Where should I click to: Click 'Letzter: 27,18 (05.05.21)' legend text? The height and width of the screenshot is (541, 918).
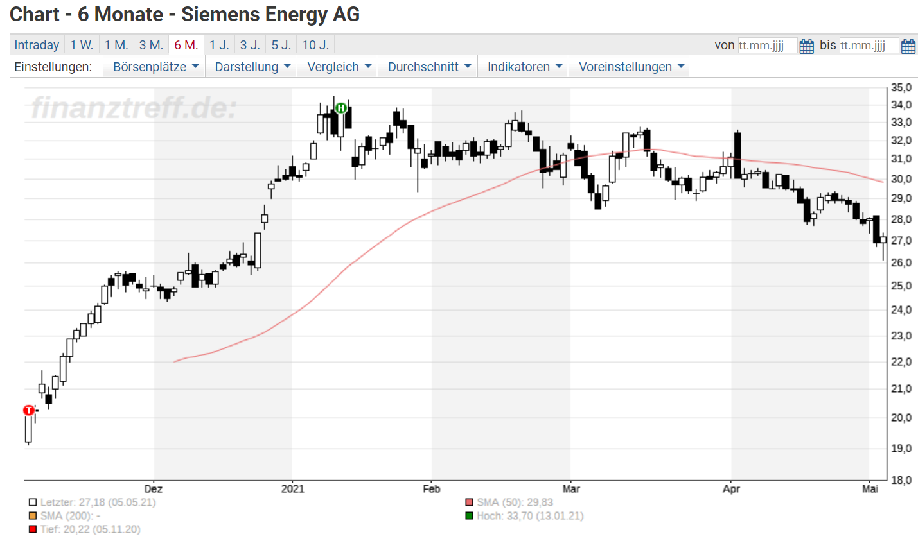click(98, 502)
